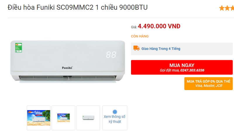Click the partially visible third rating star
Screen dimensions: 234x131
point(232,8)
